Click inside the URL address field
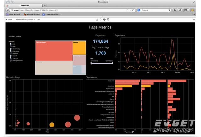 pyautogui.click(x=69, y=10)
